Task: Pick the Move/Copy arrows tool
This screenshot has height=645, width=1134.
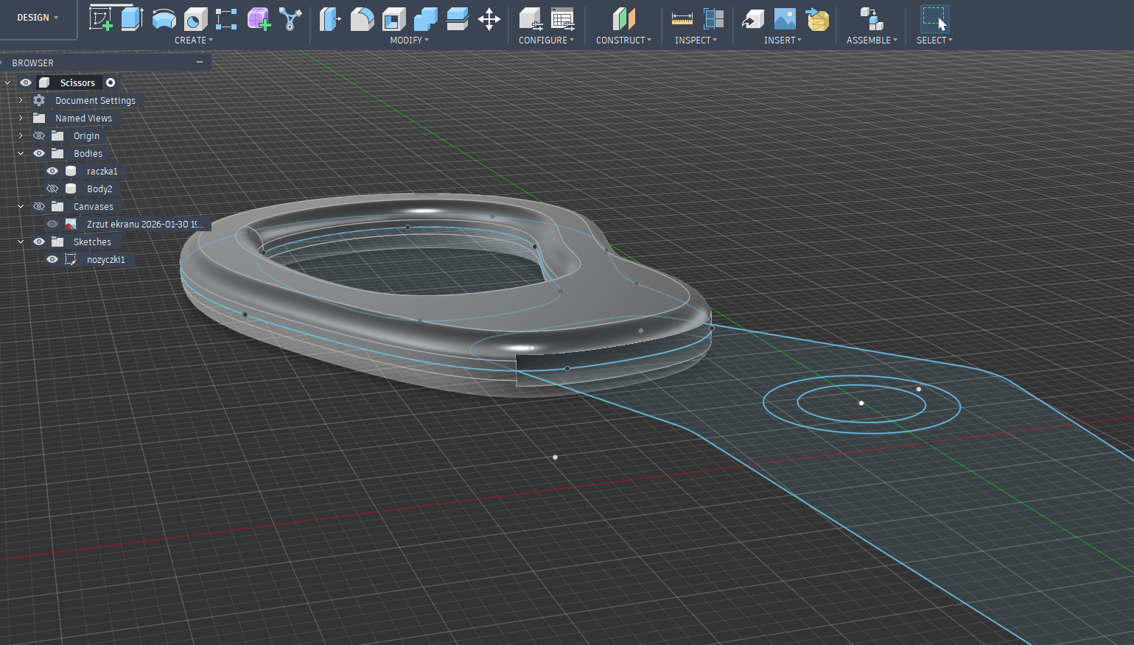Action: tap(489, 19)
